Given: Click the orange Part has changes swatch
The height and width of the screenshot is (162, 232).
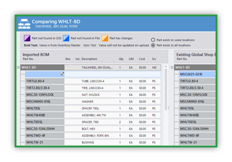Looking at the screenshot, I should point(105,38).
